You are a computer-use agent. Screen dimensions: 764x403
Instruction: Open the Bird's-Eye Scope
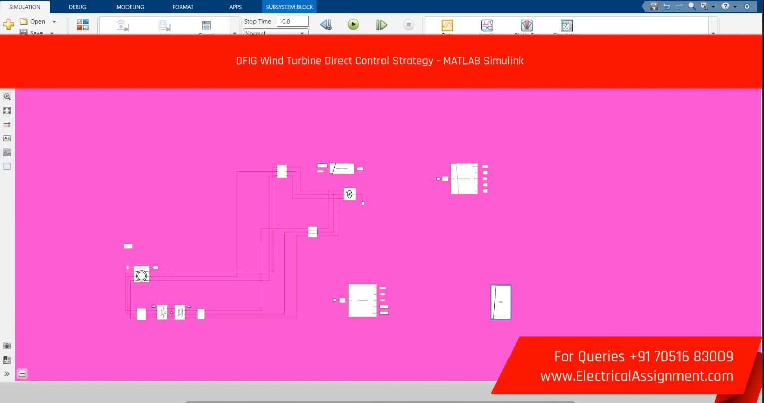tap(527, 26)
